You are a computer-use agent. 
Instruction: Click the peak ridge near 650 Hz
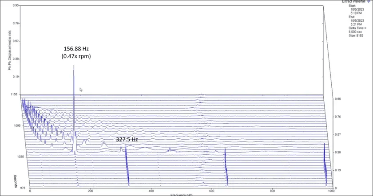226,168
